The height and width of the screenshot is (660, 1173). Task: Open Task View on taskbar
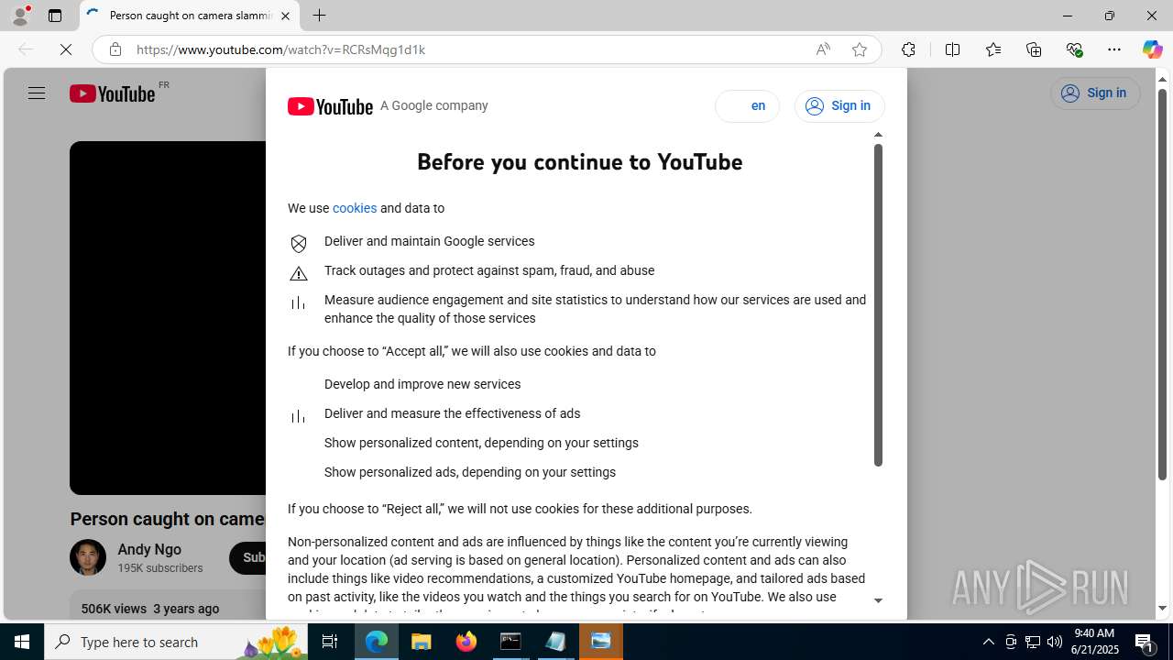(330, 642)
